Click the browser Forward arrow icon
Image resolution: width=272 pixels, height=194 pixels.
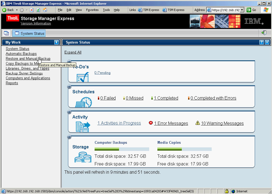21,10
